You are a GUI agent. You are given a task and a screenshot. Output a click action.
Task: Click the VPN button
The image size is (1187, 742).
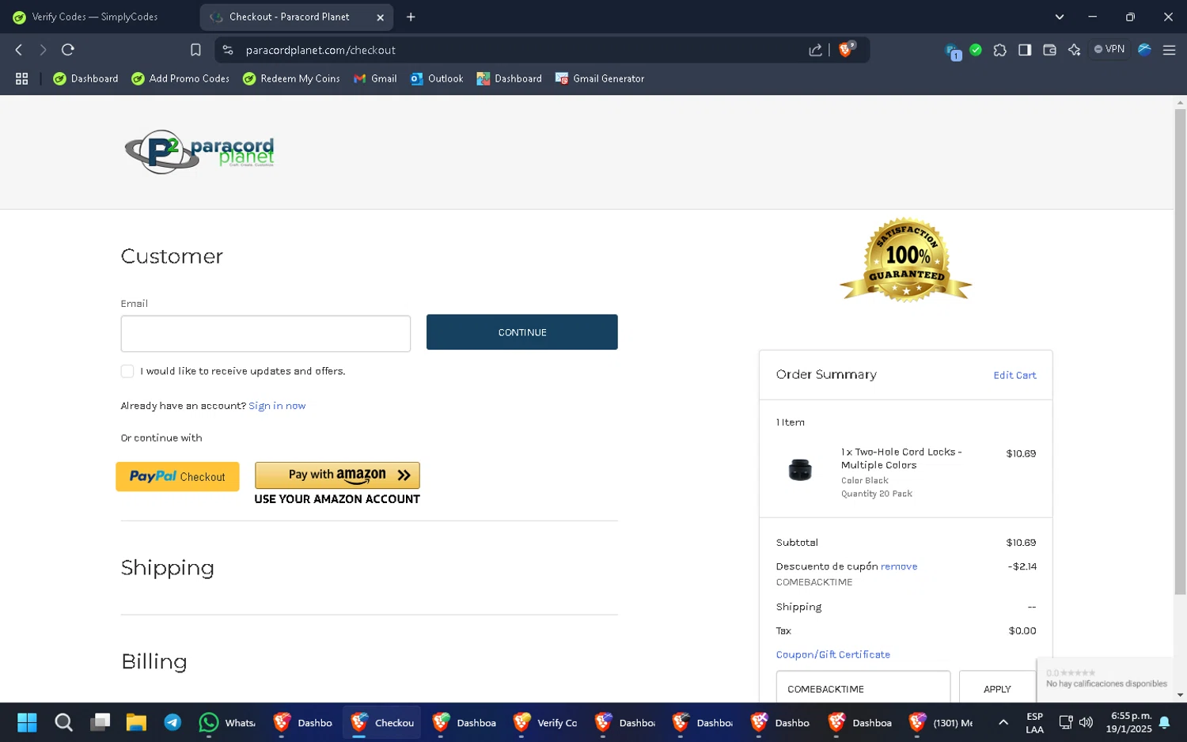(1109, 49)
